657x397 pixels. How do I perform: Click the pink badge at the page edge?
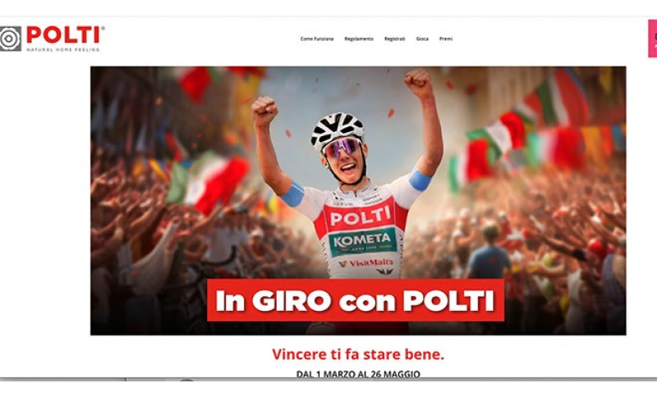652,39
